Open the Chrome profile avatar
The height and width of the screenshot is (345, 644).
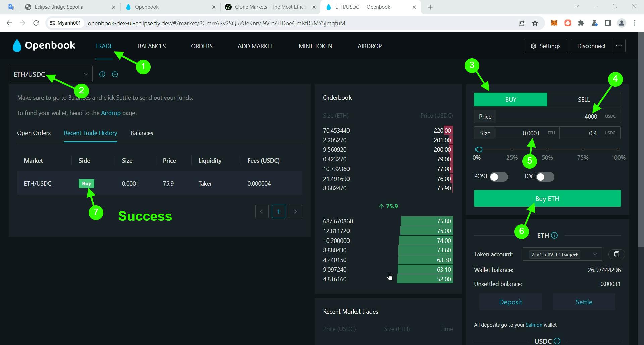622,23
